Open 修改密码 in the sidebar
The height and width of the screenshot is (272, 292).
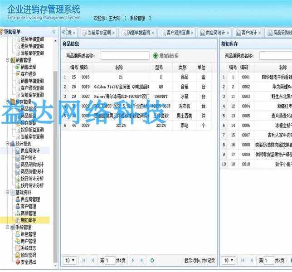point(28,255)
